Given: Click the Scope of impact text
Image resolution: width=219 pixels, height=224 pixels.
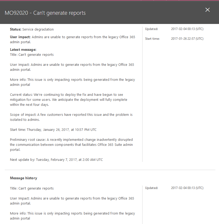Looking at the screenshot, I should pyautogui.click(x=71, y=117).
